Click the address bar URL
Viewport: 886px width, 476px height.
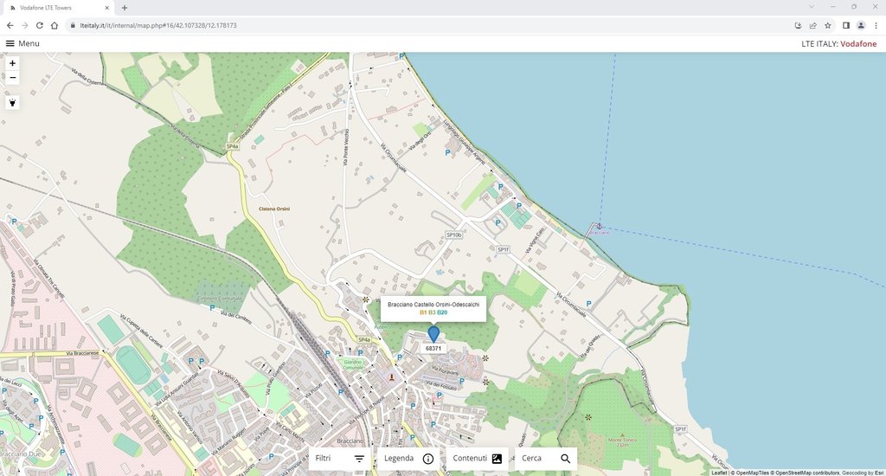pyautogui.click(x=346, y=25)
